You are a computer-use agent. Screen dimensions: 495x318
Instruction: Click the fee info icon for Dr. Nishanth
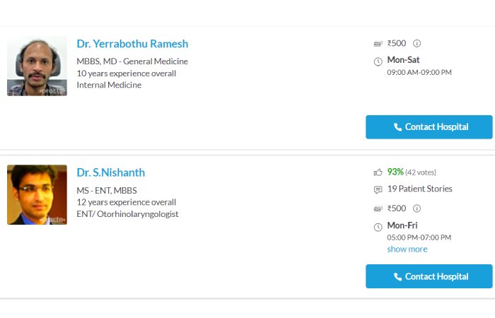pyautogui.click(x=417, y=208)
